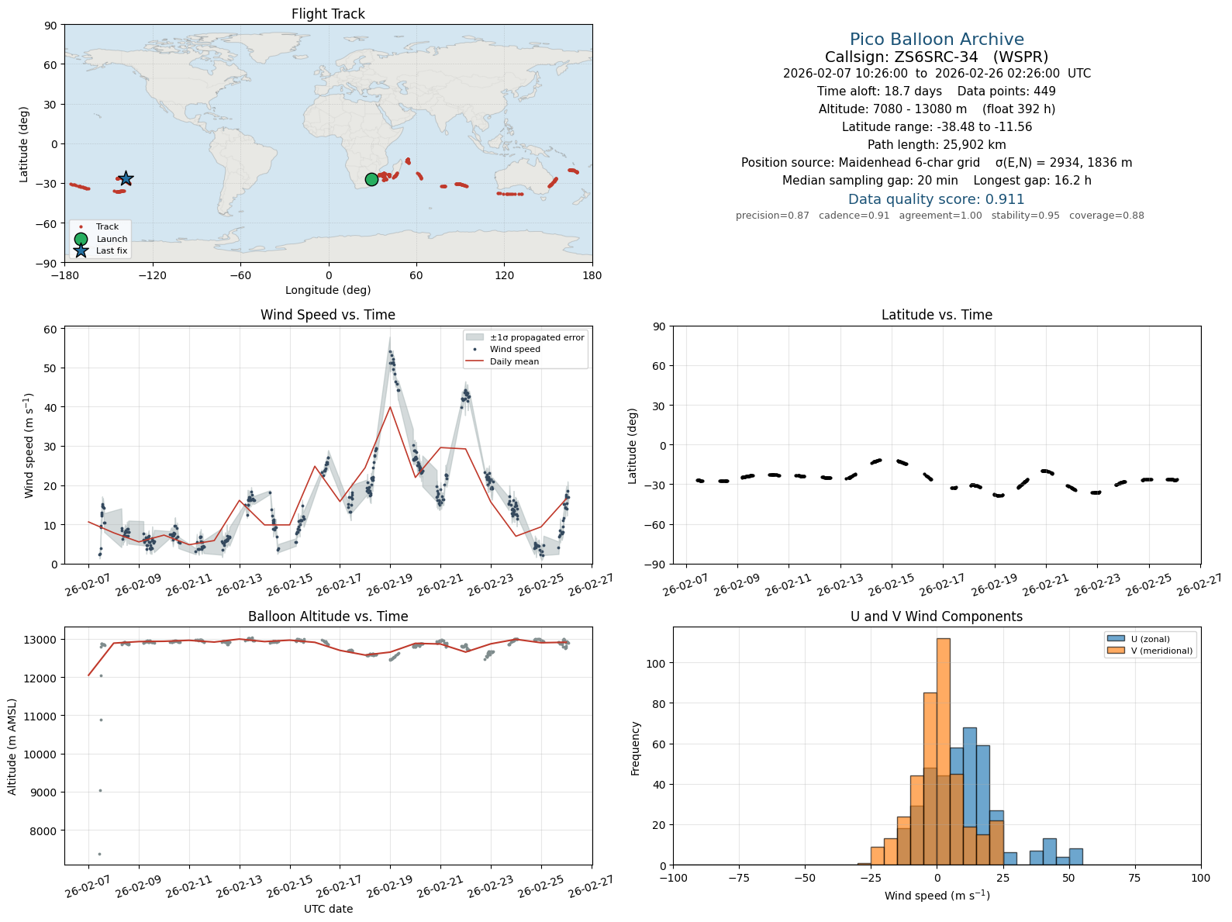Select the Altitude (m AMSL) axis label
The image size is (1232, 922).
12,746
